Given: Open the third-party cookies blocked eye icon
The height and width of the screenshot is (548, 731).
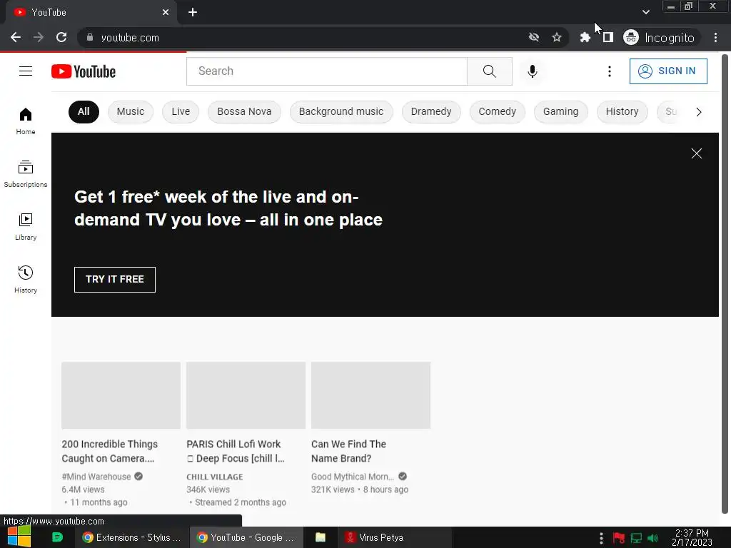Looking at the screenshot, I should click(534, 37).
